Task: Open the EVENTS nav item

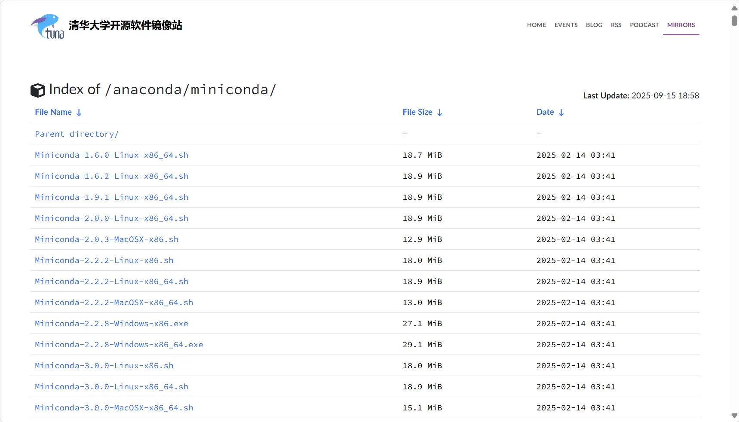Action: click(x=566, y=25)
